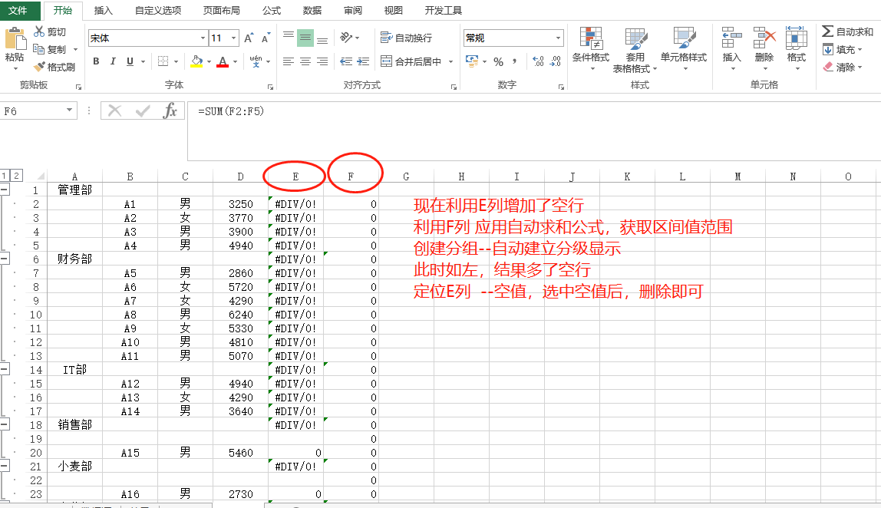
Task: Click the Copy (复制) icon
Action: (x=39, y=49)
